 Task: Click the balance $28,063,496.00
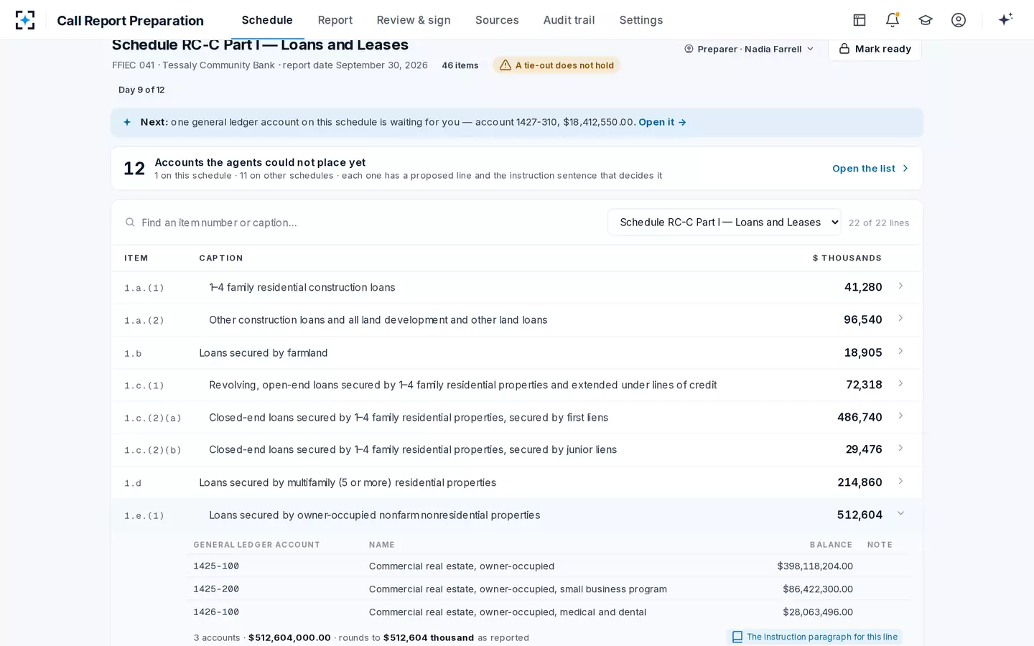(x=818, y=612)
